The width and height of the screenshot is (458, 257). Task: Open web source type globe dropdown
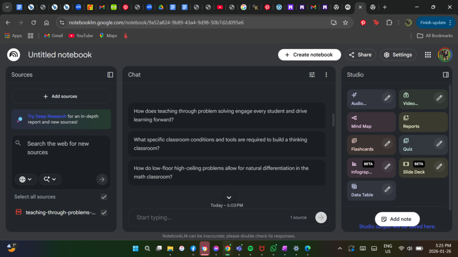(x=25, y=179)
